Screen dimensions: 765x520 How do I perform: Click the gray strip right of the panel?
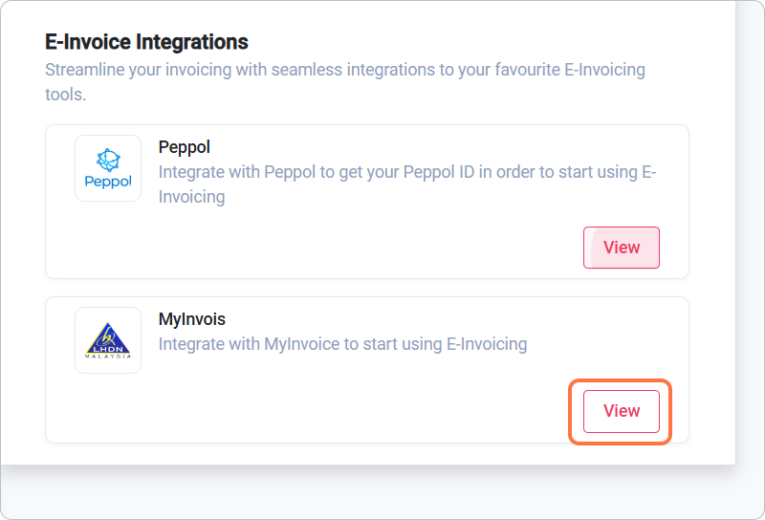750,239
